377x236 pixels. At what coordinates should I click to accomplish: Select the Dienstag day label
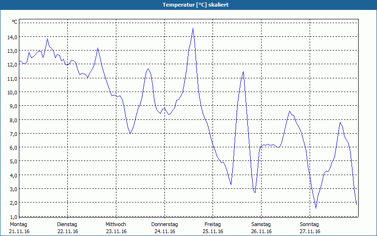pyautogui.click(x=67, y=225)
